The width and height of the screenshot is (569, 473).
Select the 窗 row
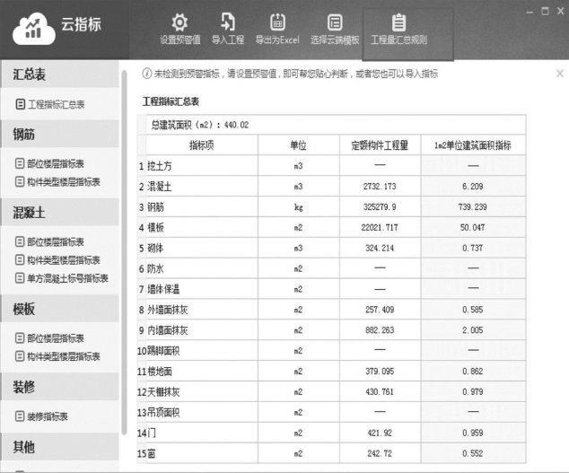(331, 453)
